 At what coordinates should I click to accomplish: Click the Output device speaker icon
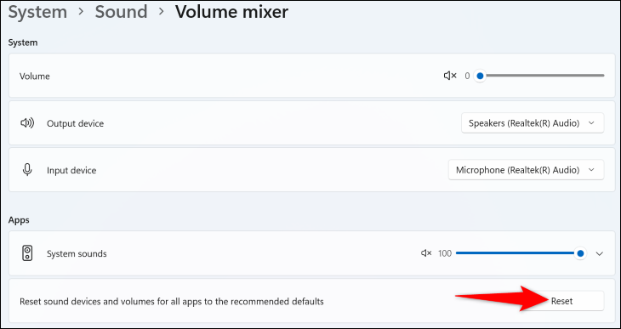(27, 123)
